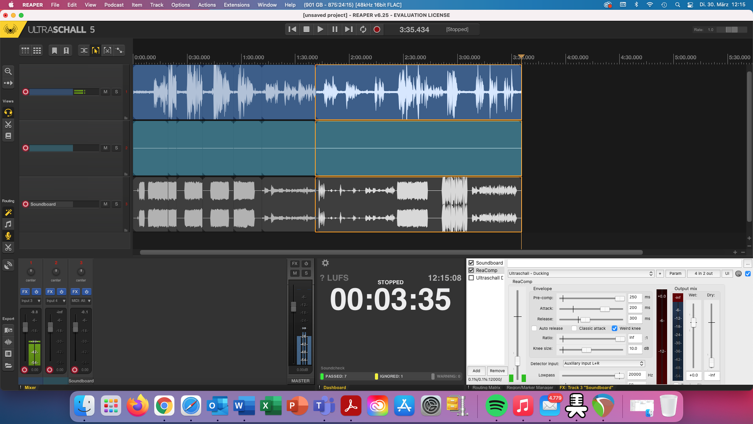Screen dimensions: 753x424
Task: Click the Wet output mix fader
Action: coord(693,323)
